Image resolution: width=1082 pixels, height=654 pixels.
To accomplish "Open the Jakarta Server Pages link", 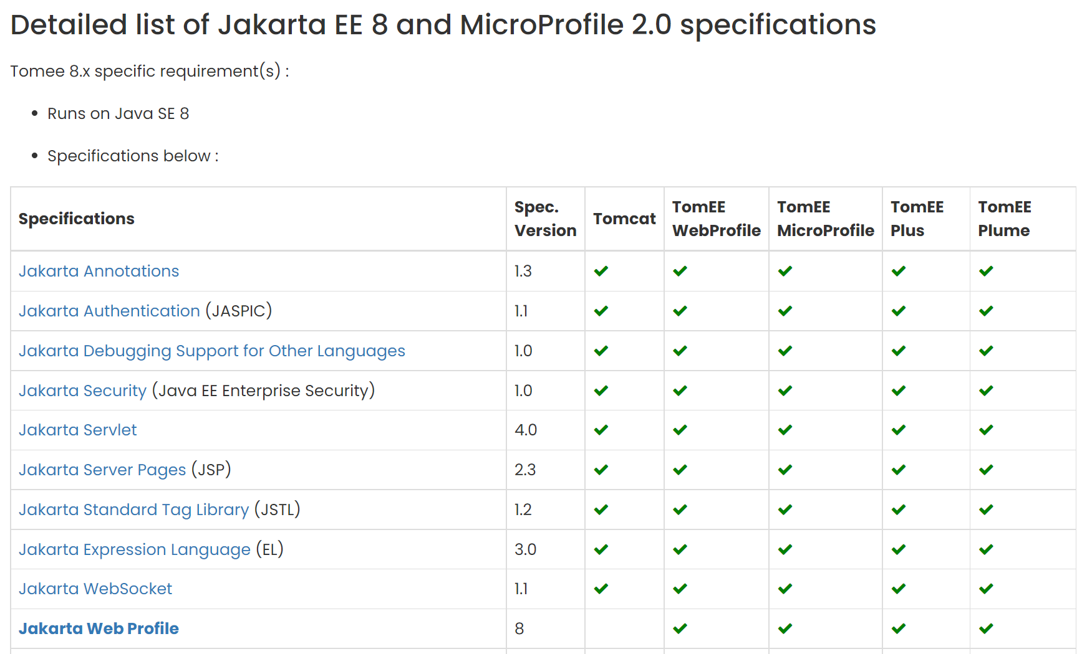I will [x=102, y=470].
